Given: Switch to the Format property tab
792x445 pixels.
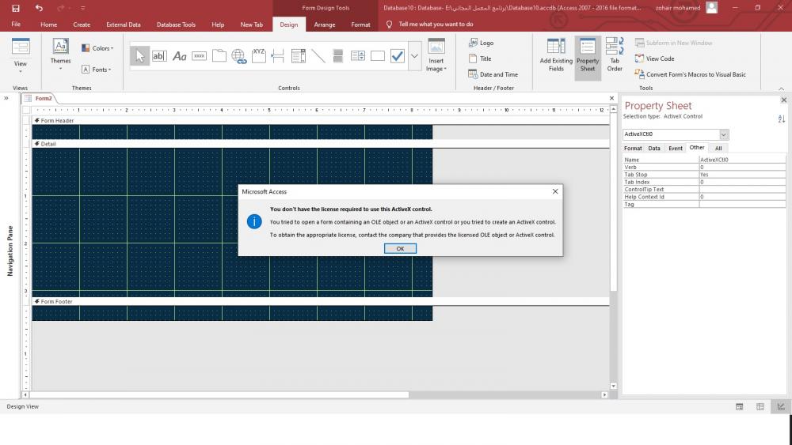Looking at the screenshot, I should pos(633,148).
